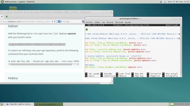Click the Debian heading on the webpage
Viewport: 190px width, 106px height.
13,26
